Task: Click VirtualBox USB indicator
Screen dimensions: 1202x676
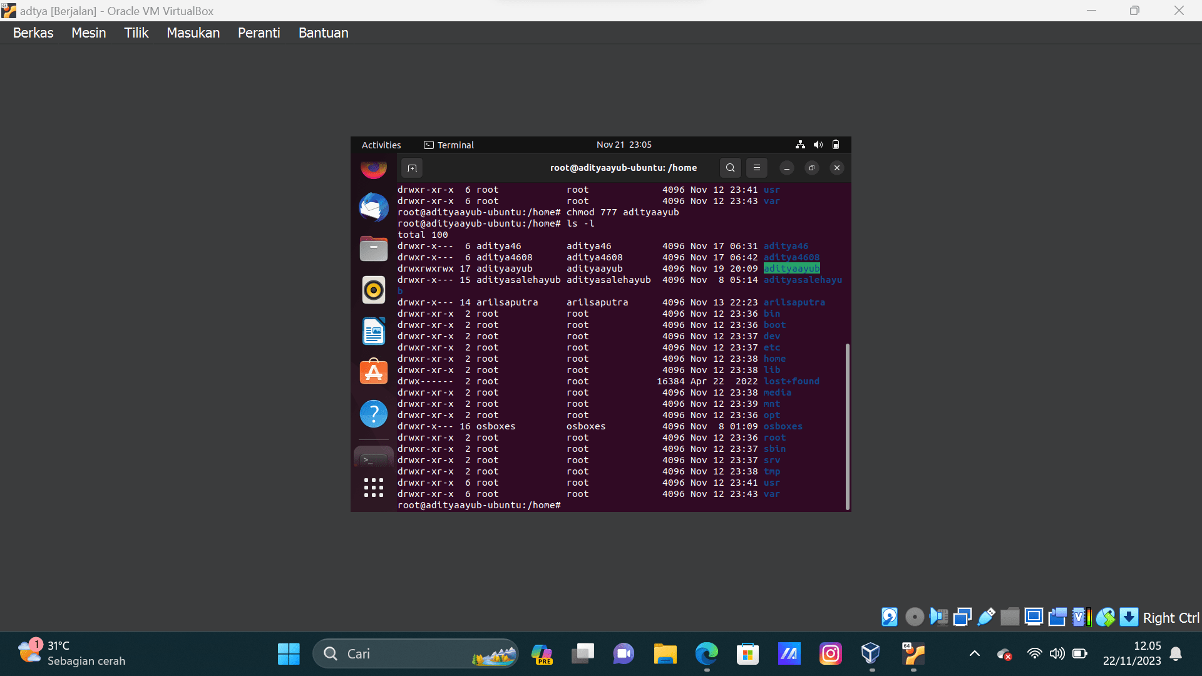Action: 986,617
